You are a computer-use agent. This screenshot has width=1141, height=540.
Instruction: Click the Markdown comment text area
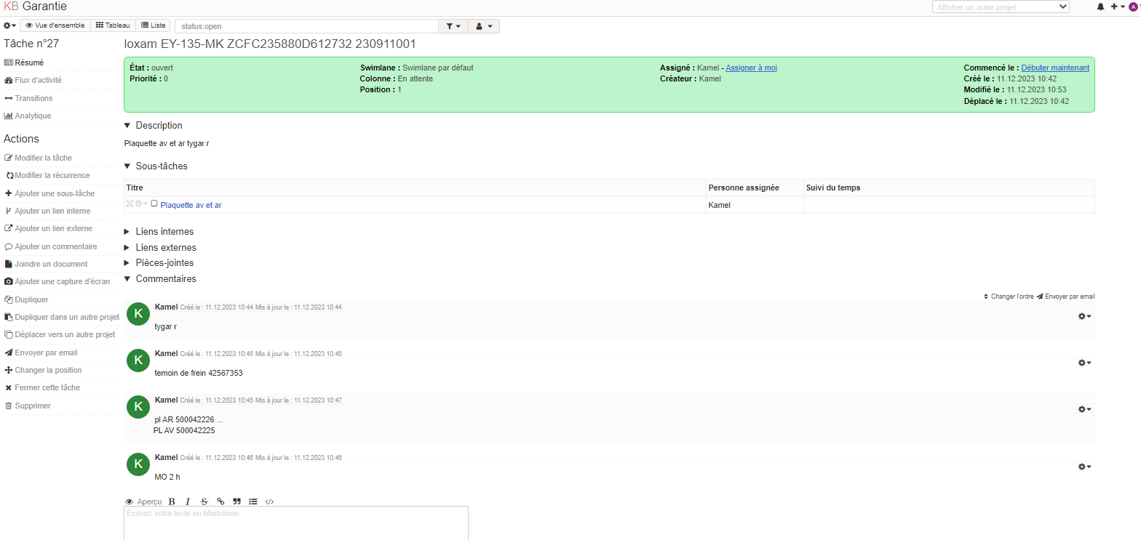(x=296, y=523)
